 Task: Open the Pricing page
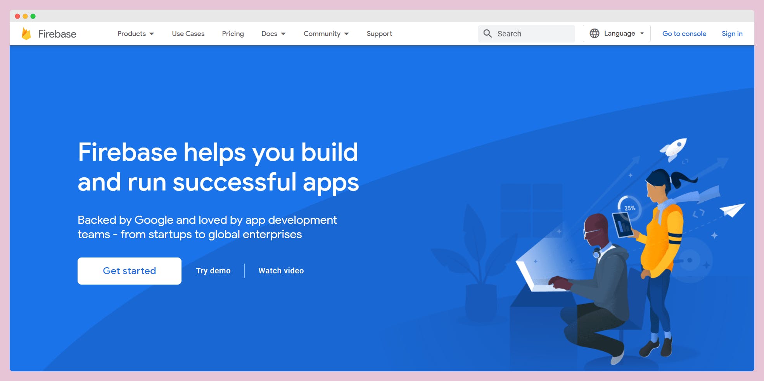[x=233, y=34]
